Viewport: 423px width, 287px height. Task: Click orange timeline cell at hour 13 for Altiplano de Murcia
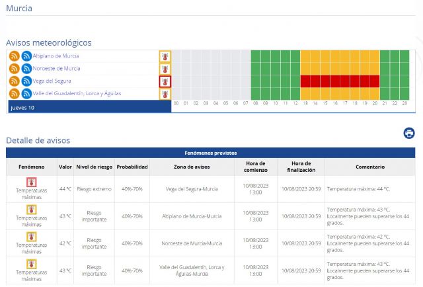(x=305, y=56)
